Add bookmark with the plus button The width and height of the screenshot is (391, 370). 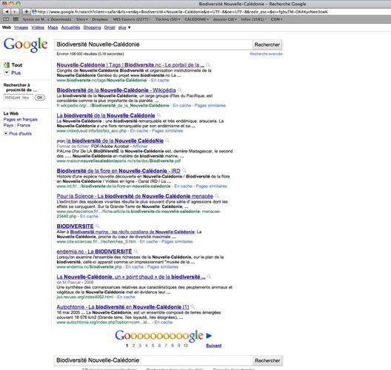[x=26, y=11]
